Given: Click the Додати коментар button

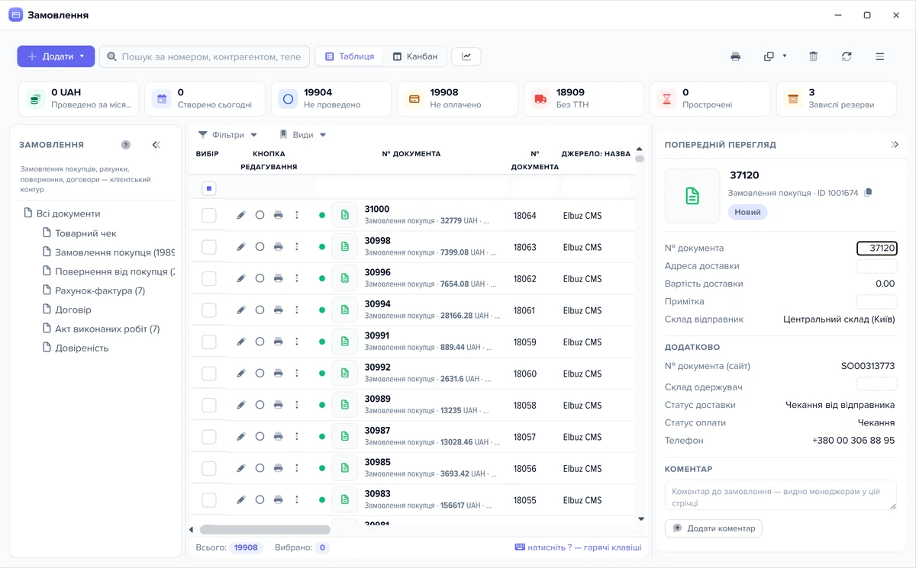Looking at the screenshot, I should [x=714, y=528].
